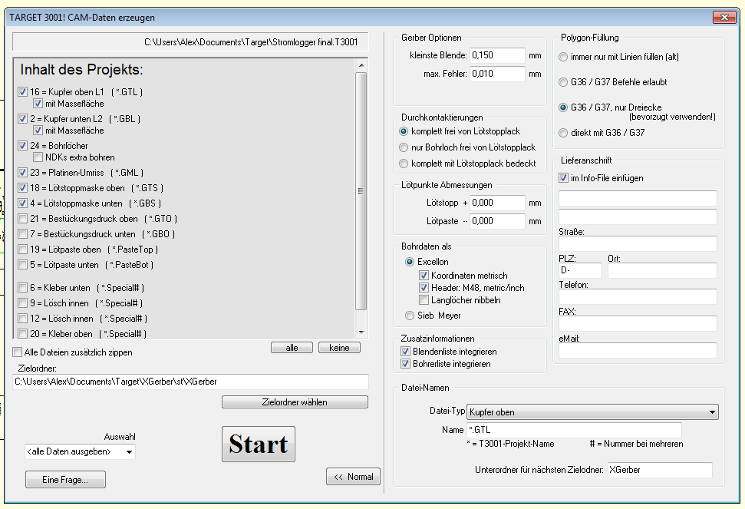Uncheck 23 = Platinen-Umriss layer
Viewport: 745px width, 509px height.
[x=22, y=173]
